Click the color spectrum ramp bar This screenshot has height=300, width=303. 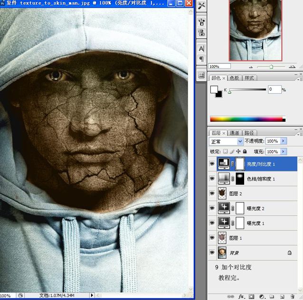coord(247,119)
